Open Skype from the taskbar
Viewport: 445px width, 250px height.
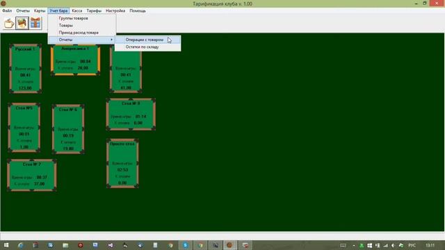click(186, 245)
